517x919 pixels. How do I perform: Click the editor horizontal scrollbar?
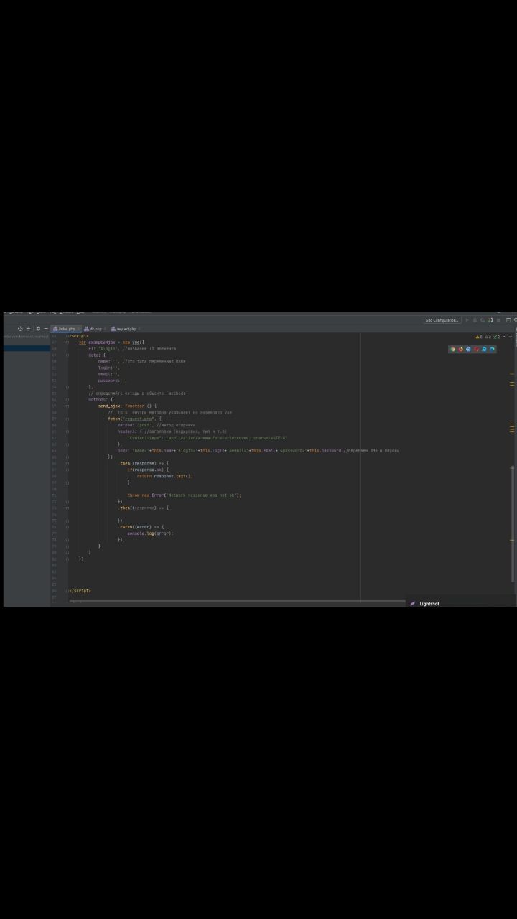pos(237,601)
